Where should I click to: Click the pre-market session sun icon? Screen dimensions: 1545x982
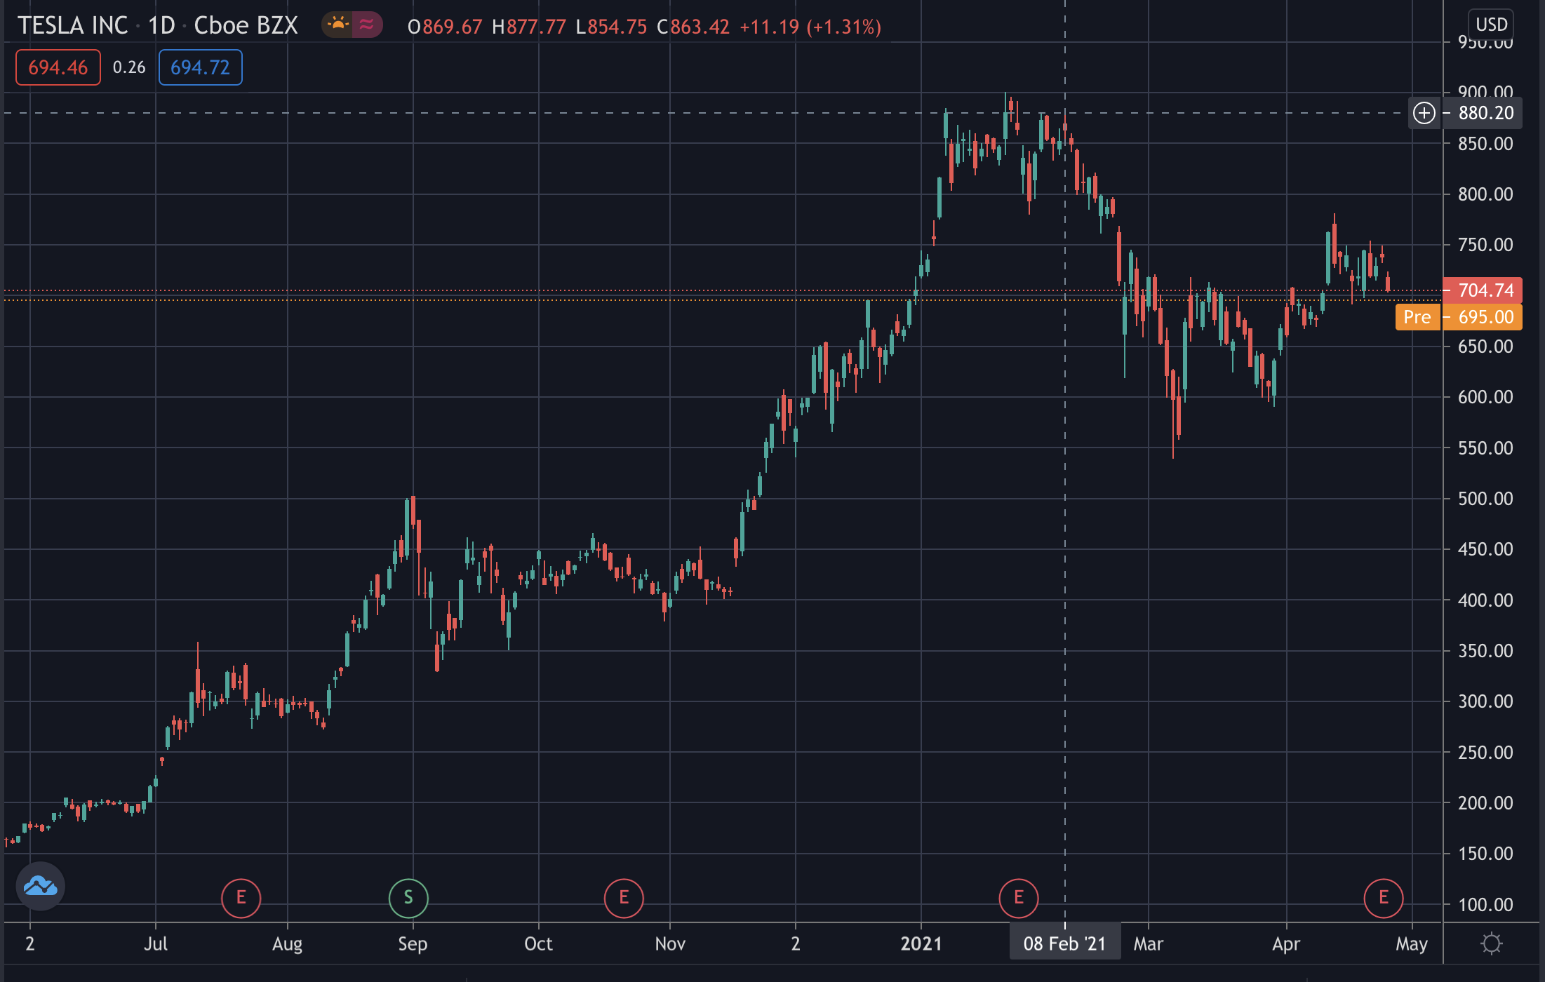tap(337, 25)
